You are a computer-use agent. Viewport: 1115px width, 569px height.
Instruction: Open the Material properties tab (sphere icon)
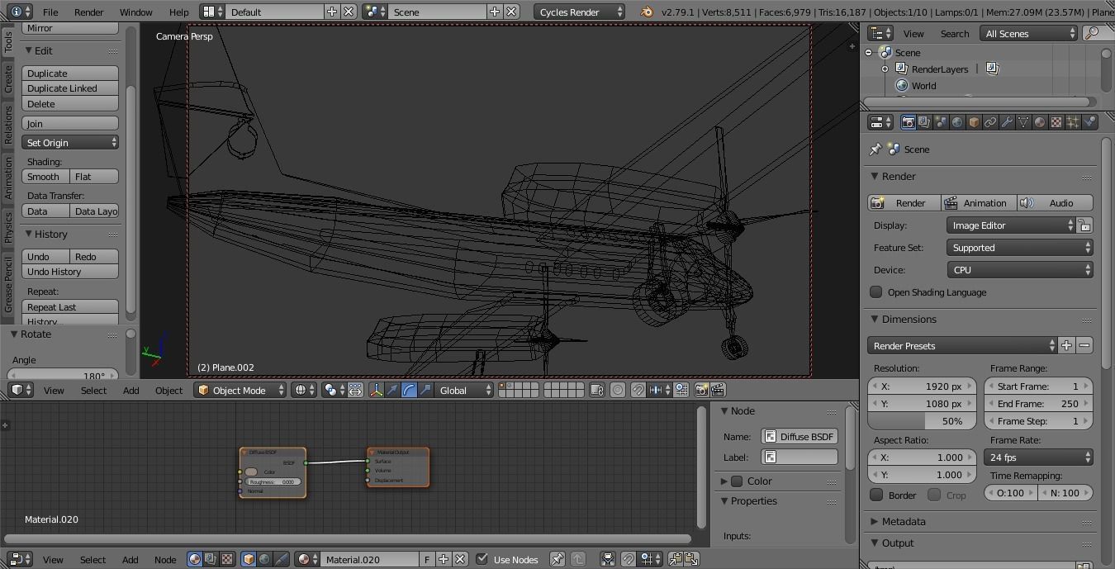click(x=1040, y=122)
